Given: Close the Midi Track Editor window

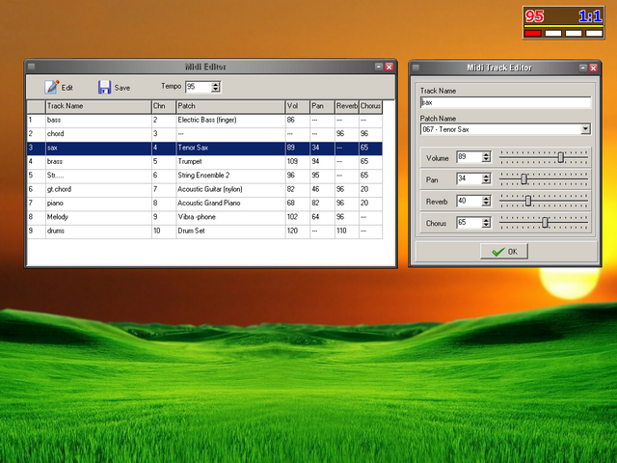Looking at the screenshot, I should 594,68.
